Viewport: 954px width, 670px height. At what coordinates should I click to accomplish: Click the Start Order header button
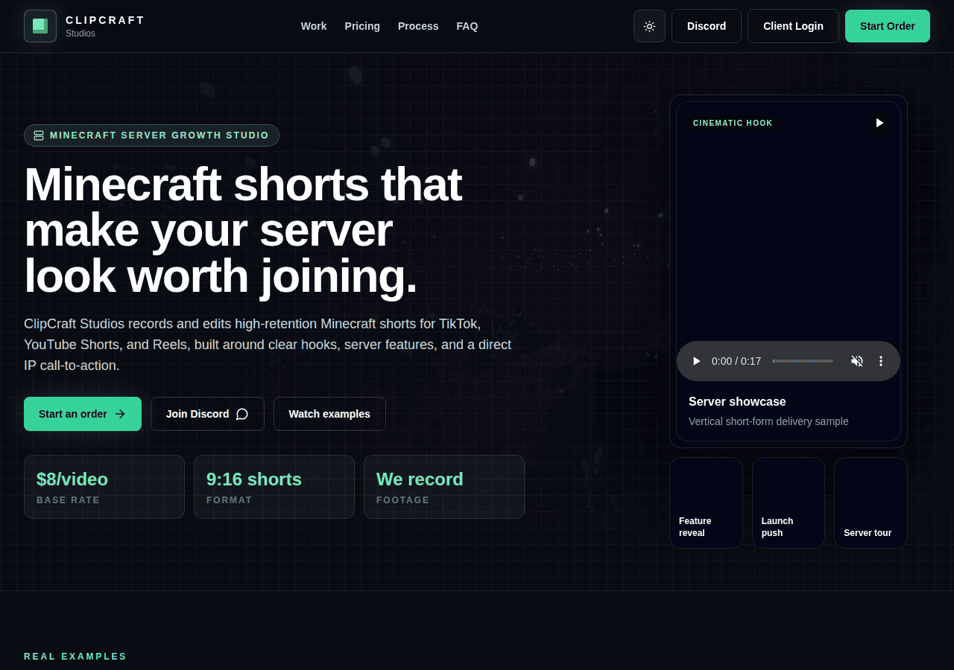888,26
